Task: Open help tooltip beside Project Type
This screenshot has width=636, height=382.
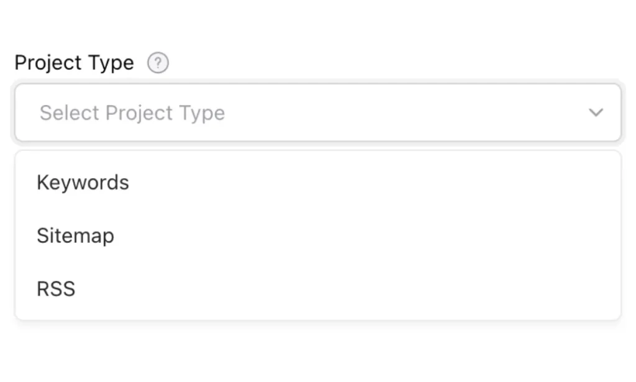Action: click(158, 63)
